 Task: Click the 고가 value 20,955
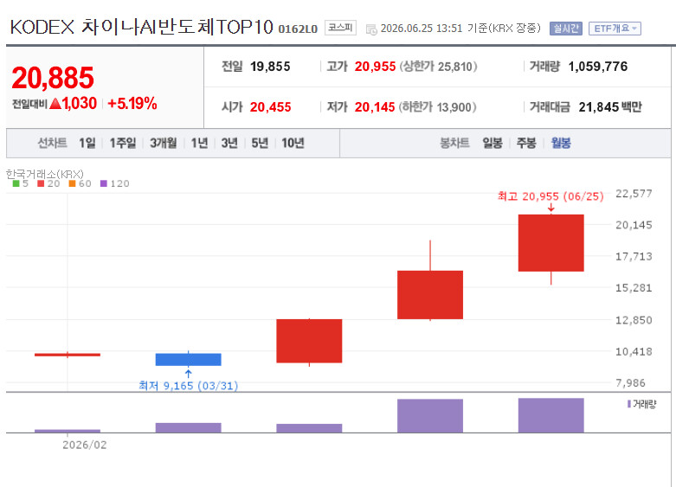[x=375, y=67]
